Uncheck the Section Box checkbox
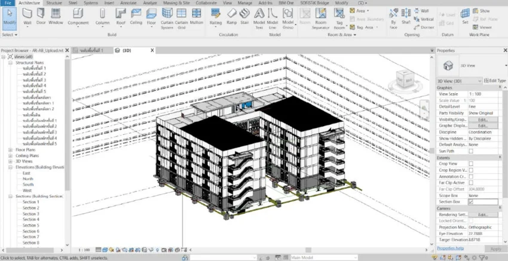Viewport: 508px width, 261px height. 471,202
